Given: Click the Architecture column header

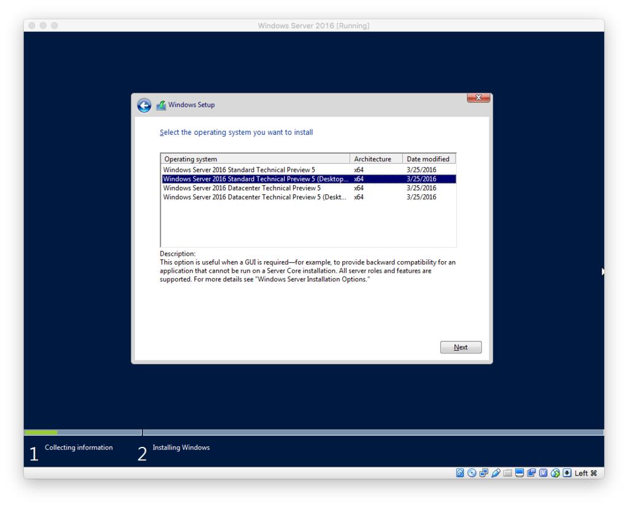Looking at the screenshot, I should pos(377,159).
